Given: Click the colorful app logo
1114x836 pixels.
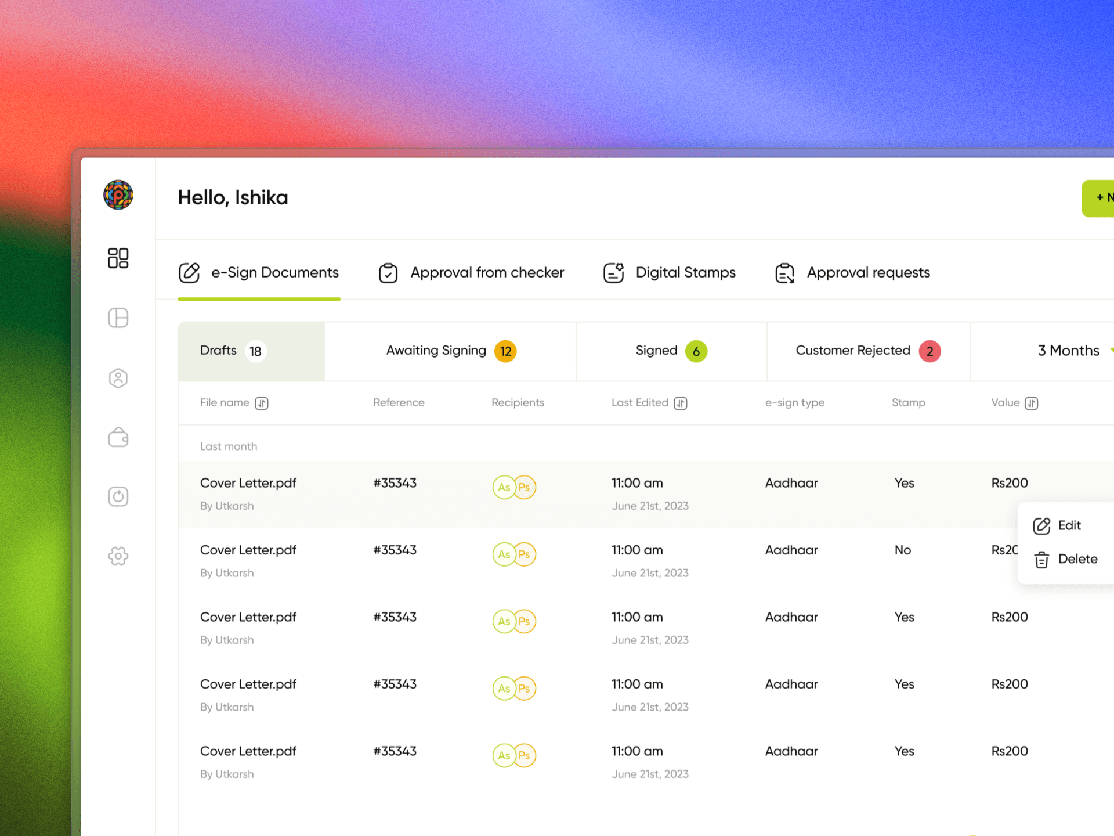Looking at the screenshot, I should coord(118,195).
